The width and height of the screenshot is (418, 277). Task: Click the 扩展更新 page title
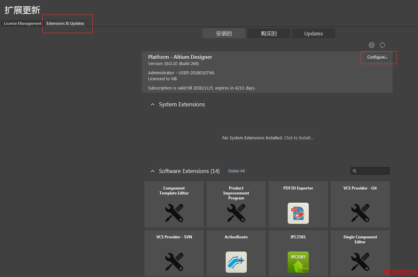(x=22, y=10)
